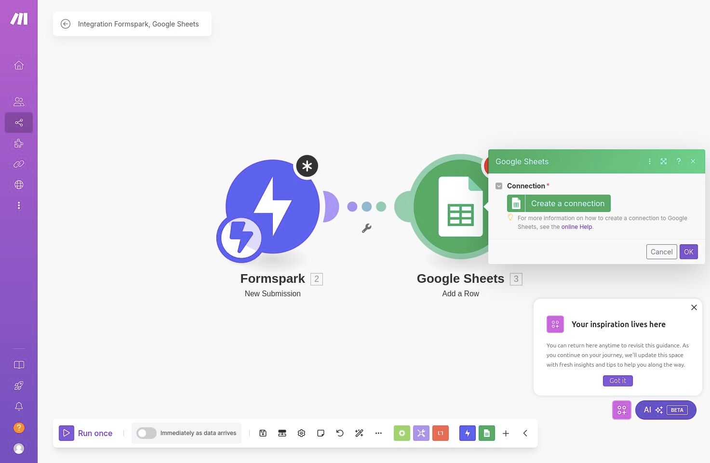Open scenario settings gear in toolbar
The image size is (710, 463).
pyautogui.click(x=301, y=433)
